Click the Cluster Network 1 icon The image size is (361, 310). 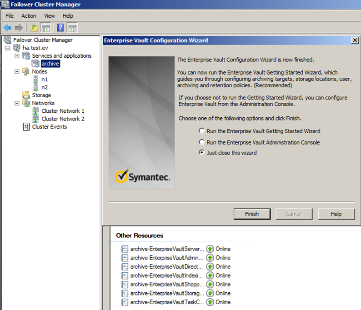point(35,111)
